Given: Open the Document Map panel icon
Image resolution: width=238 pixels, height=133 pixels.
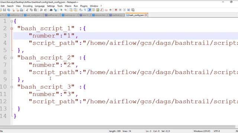Looking at the screenshot, I should pos(98,10).
